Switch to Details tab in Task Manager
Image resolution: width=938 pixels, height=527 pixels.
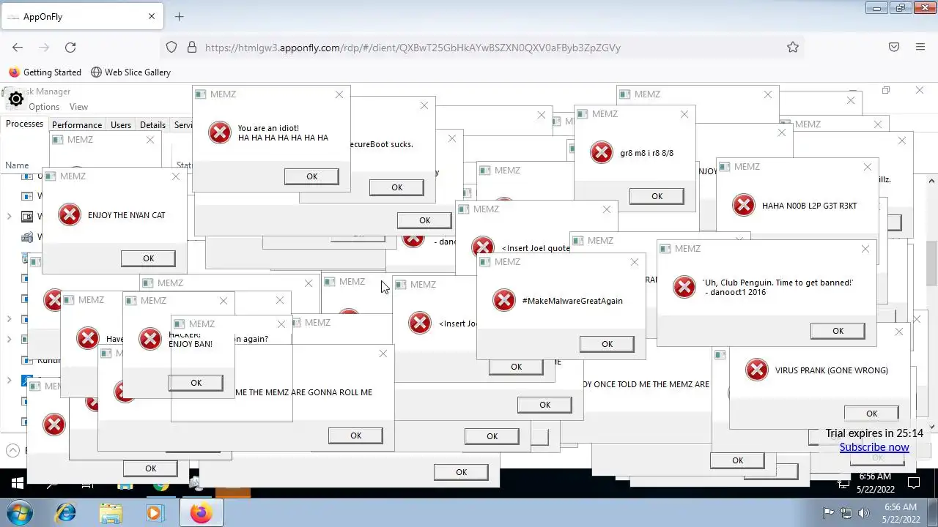152,125
